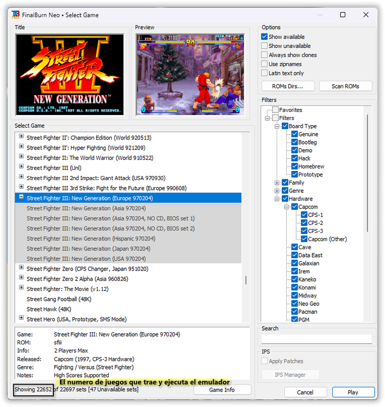Click the Scan ROMs button
The height and width of the screenshot is (407, 385).
345,86
